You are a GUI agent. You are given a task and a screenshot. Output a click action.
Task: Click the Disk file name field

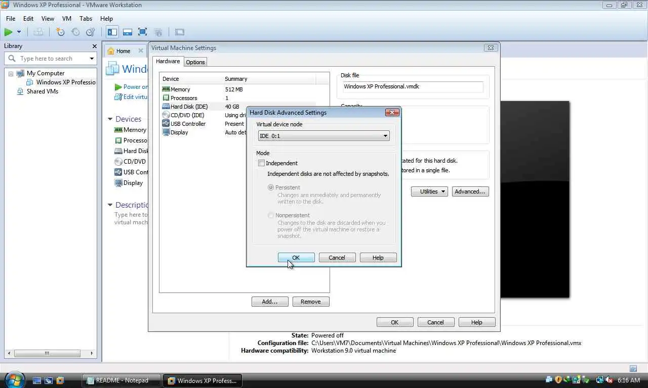[413, 86]
